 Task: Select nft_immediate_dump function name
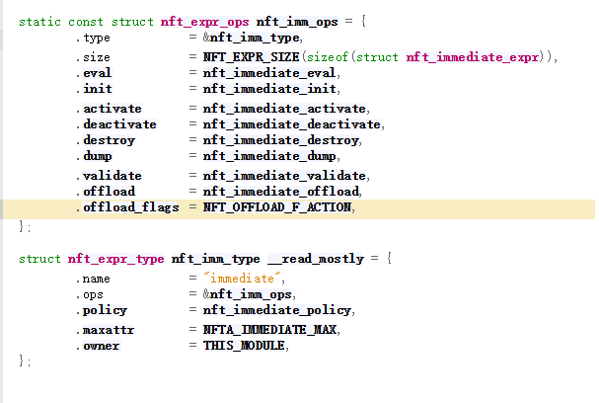pyautogui.click(x=269, y=156)
